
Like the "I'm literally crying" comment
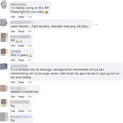[x=13, y=17]
